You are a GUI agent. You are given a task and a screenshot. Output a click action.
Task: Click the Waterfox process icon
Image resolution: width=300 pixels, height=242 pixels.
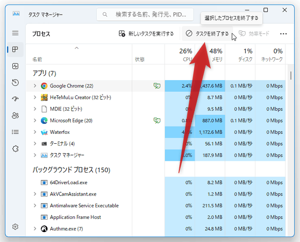(x=44, y=132)
